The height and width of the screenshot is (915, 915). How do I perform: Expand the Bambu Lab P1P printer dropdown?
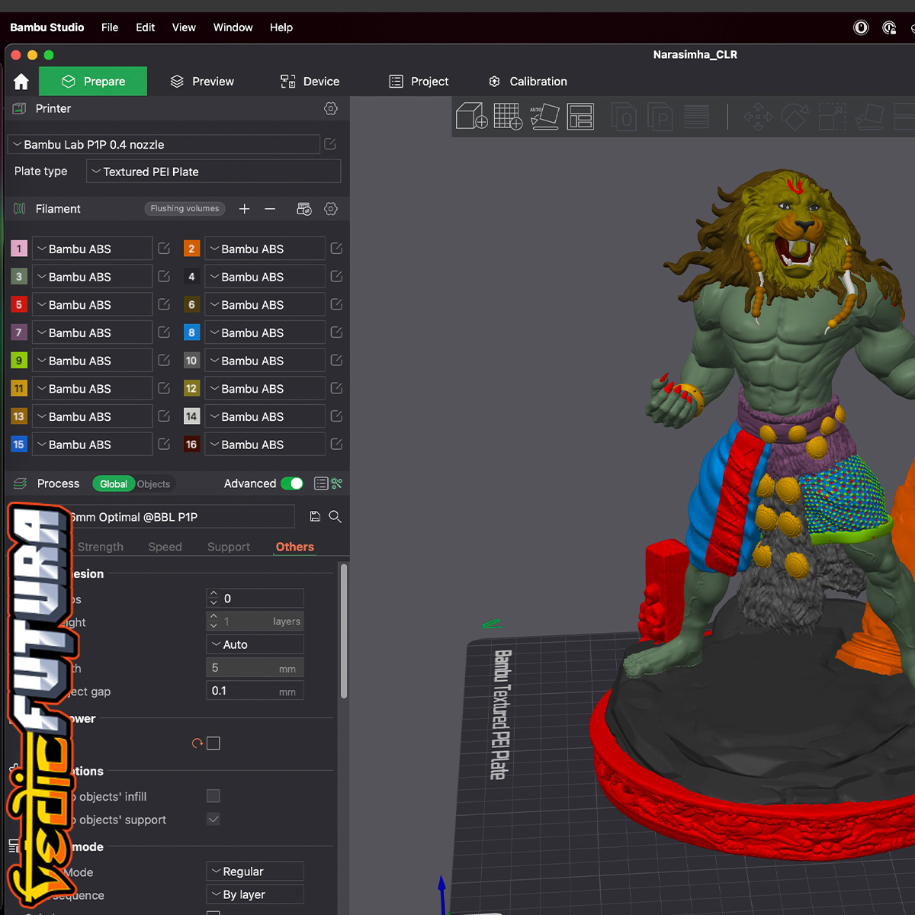tap(164, 145)
